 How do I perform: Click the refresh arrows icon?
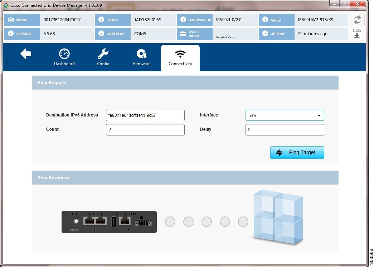(x=357, y=20)
